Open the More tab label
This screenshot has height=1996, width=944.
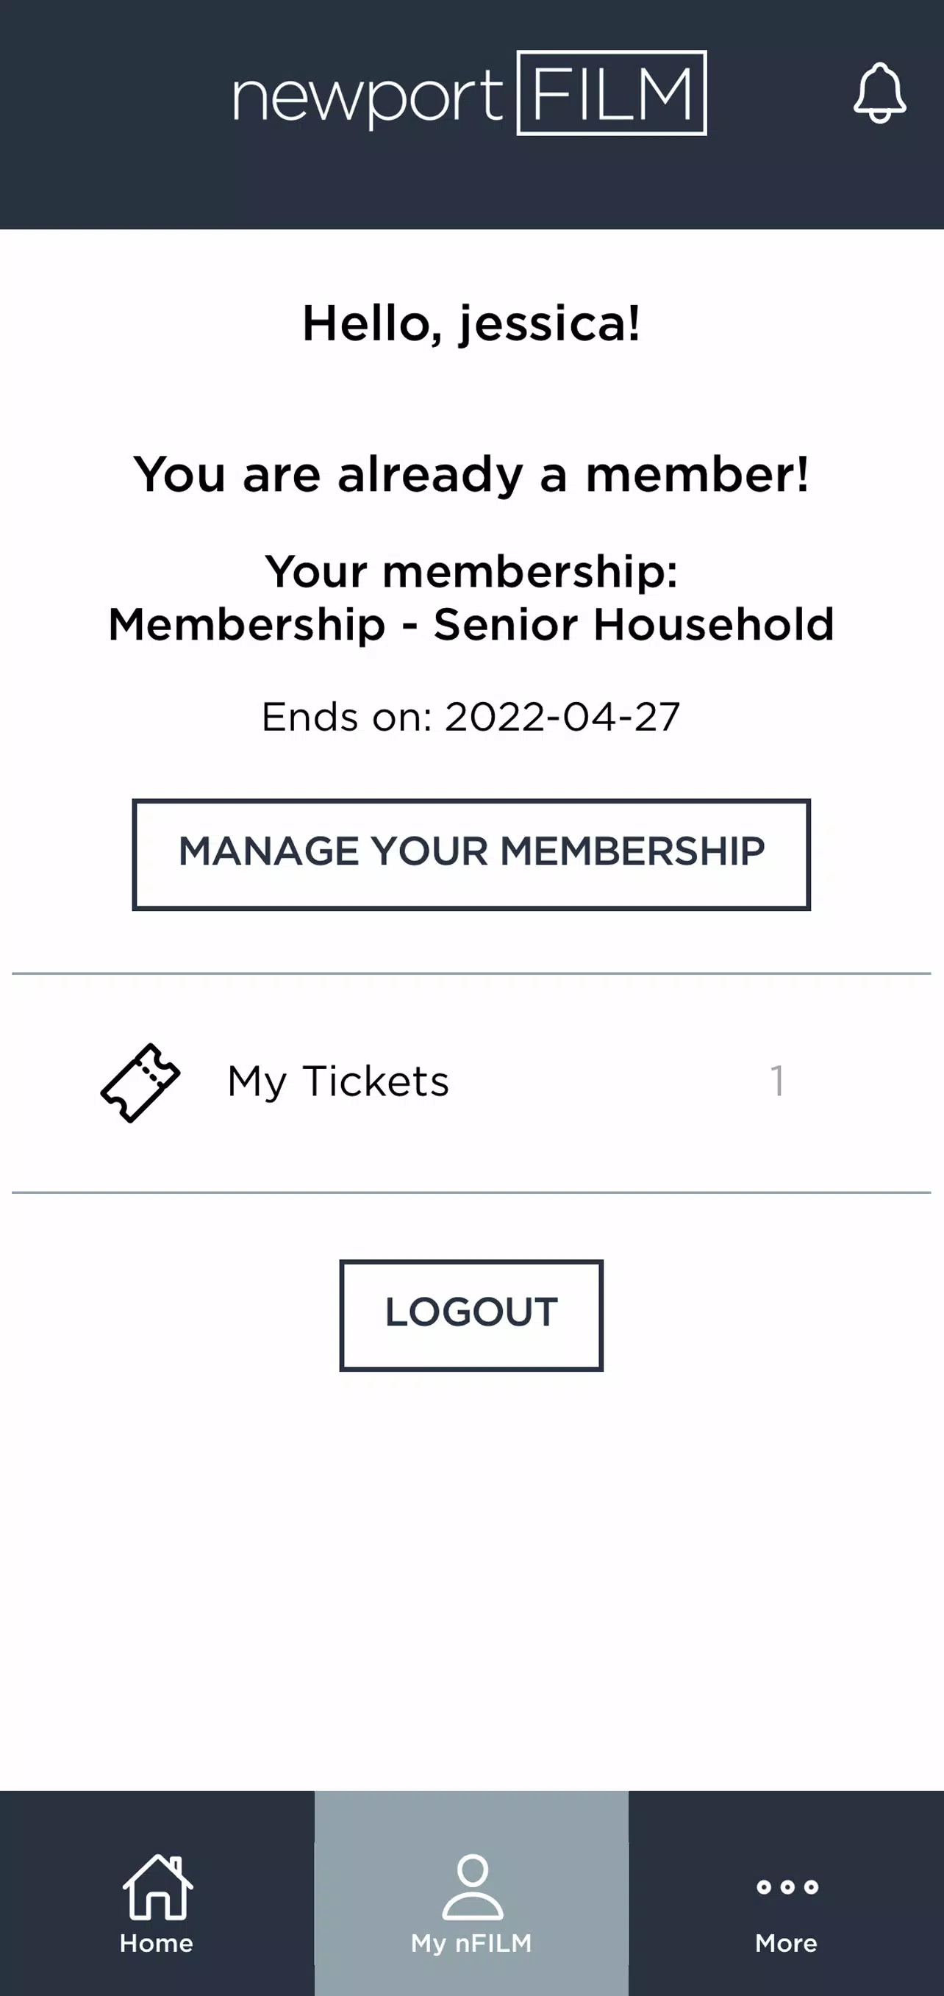787,1943
